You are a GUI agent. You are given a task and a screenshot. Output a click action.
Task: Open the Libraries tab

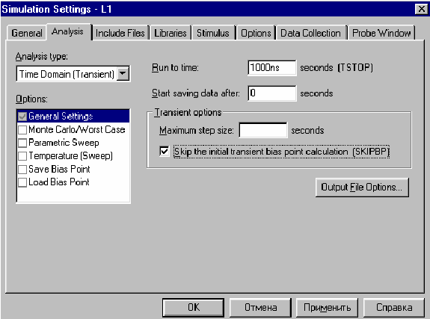pos(171,33)
